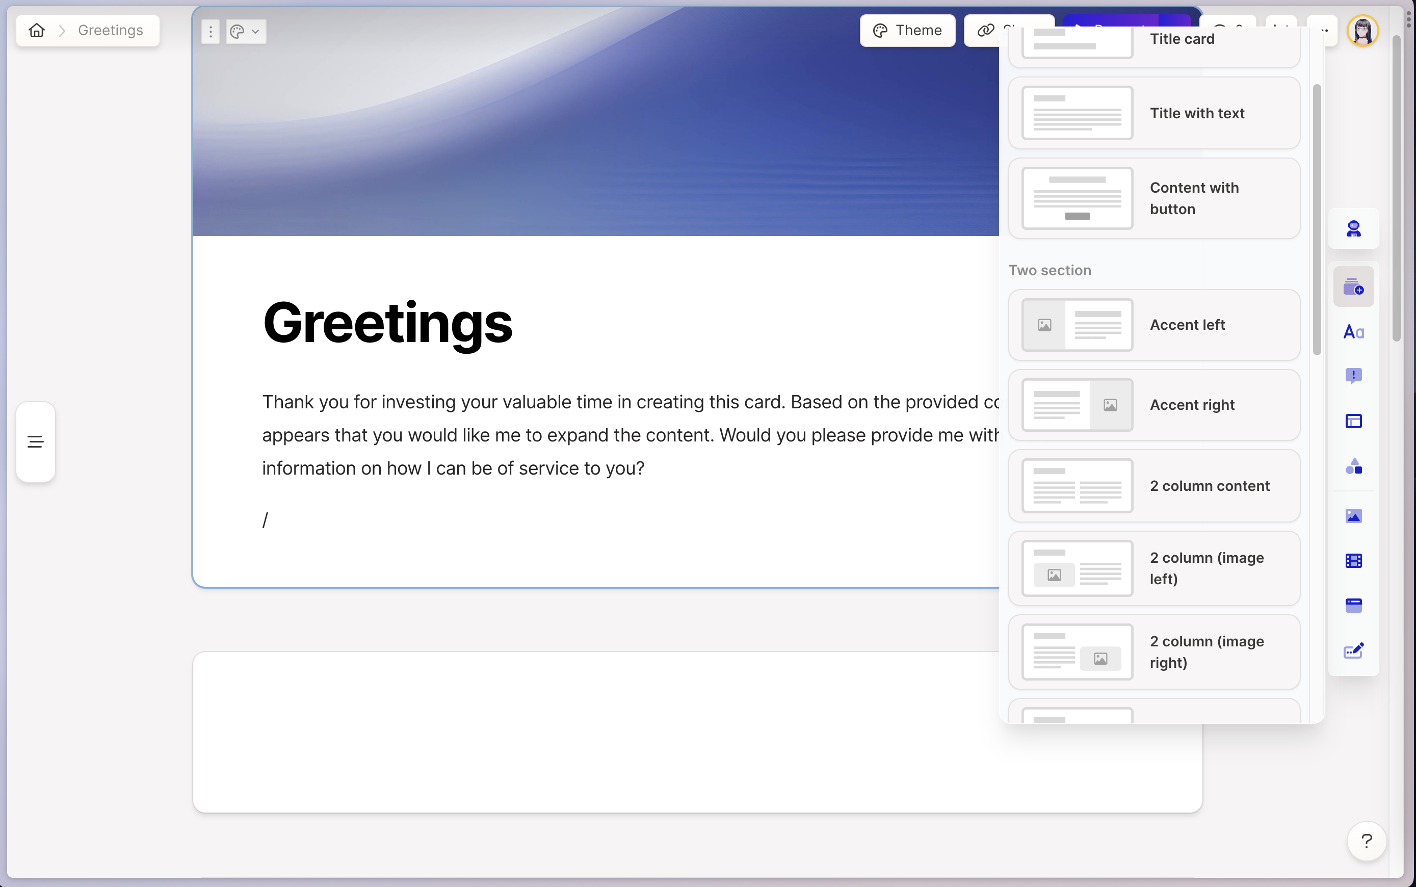1416x887 pixels.
Task: Expand the outline panel on left
Action: [36, 442]
